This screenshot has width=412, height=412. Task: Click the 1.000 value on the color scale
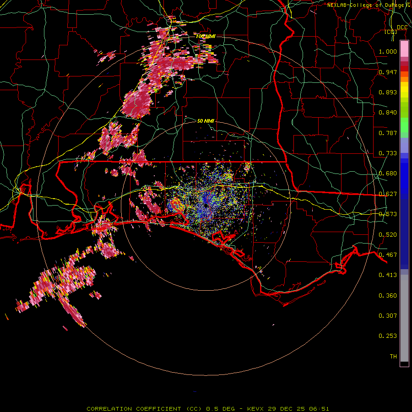388,51
